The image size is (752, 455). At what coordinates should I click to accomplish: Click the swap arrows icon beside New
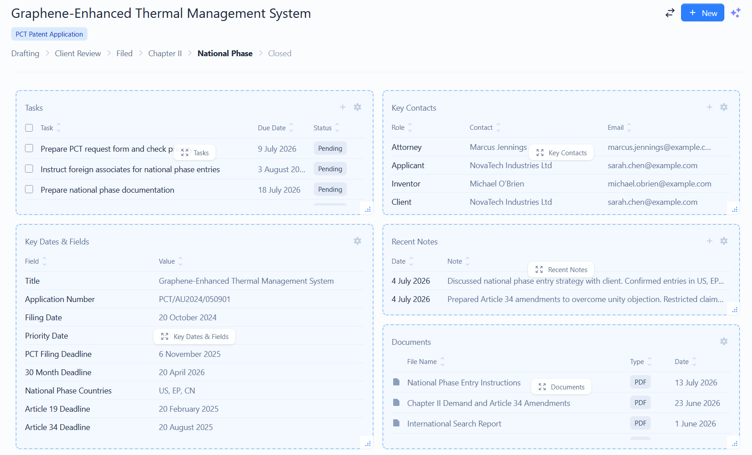point(669,13)
